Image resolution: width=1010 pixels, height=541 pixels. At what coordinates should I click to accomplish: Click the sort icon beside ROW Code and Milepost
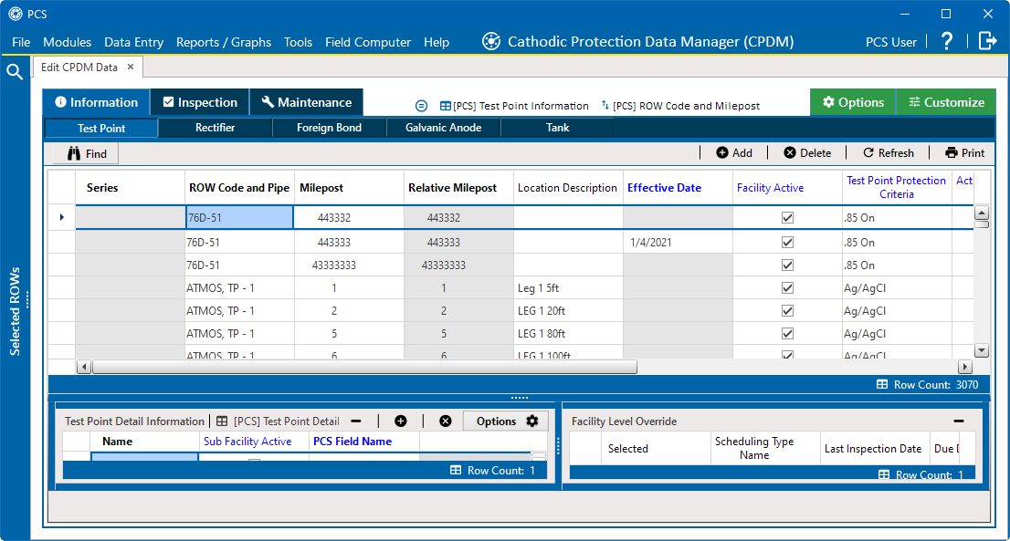click(x=603, y=105)
